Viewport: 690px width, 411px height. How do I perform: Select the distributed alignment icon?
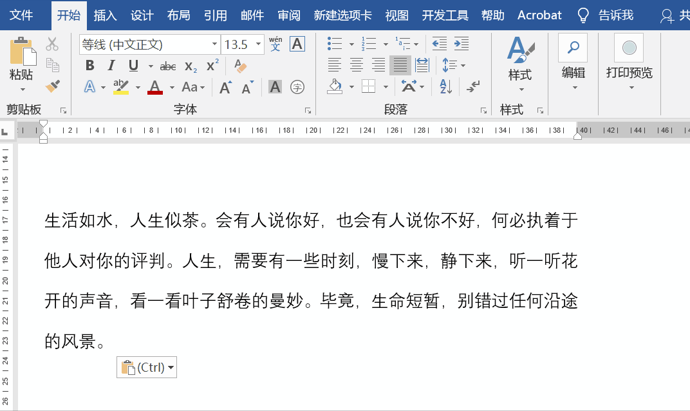click(422, 66)
